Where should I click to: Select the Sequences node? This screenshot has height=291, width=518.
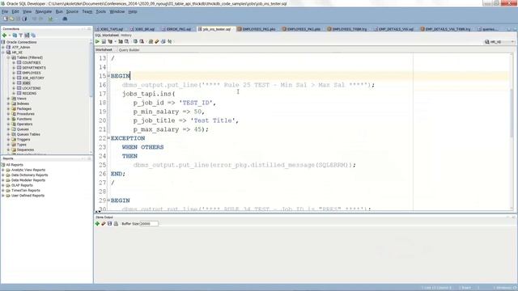[25, 150]
